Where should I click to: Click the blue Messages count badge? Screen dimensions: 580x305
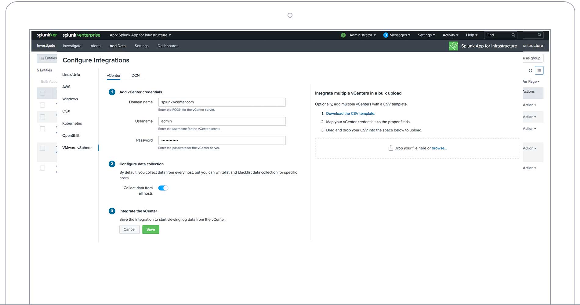tap(386, 35)
